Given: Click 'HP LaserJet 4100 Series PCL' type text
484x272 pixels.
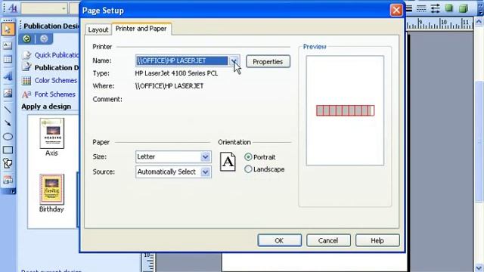Looking at the screenshot, I should click(176, 73).
